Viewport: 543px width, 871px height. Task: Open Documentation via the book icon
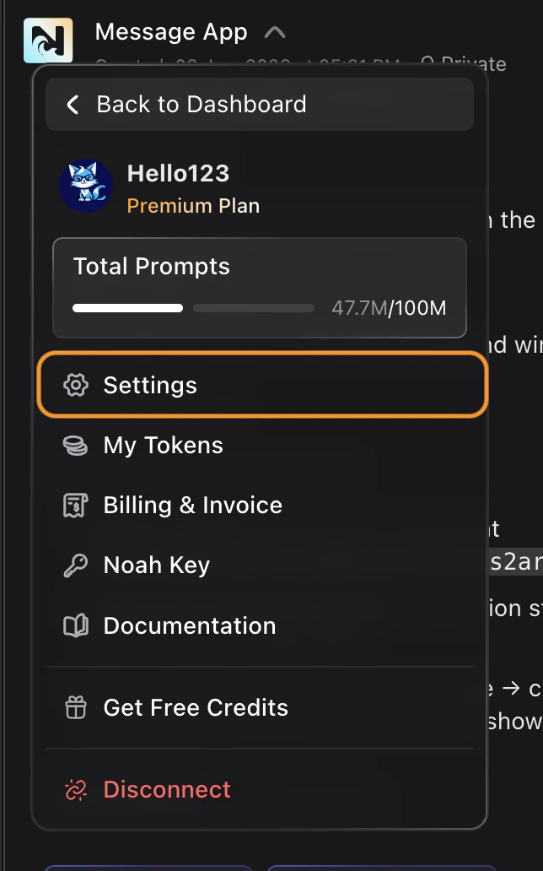(x=76, y=625)
